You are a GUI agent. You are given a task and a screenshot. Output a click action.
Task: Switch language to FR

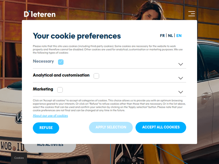point(162,36)
